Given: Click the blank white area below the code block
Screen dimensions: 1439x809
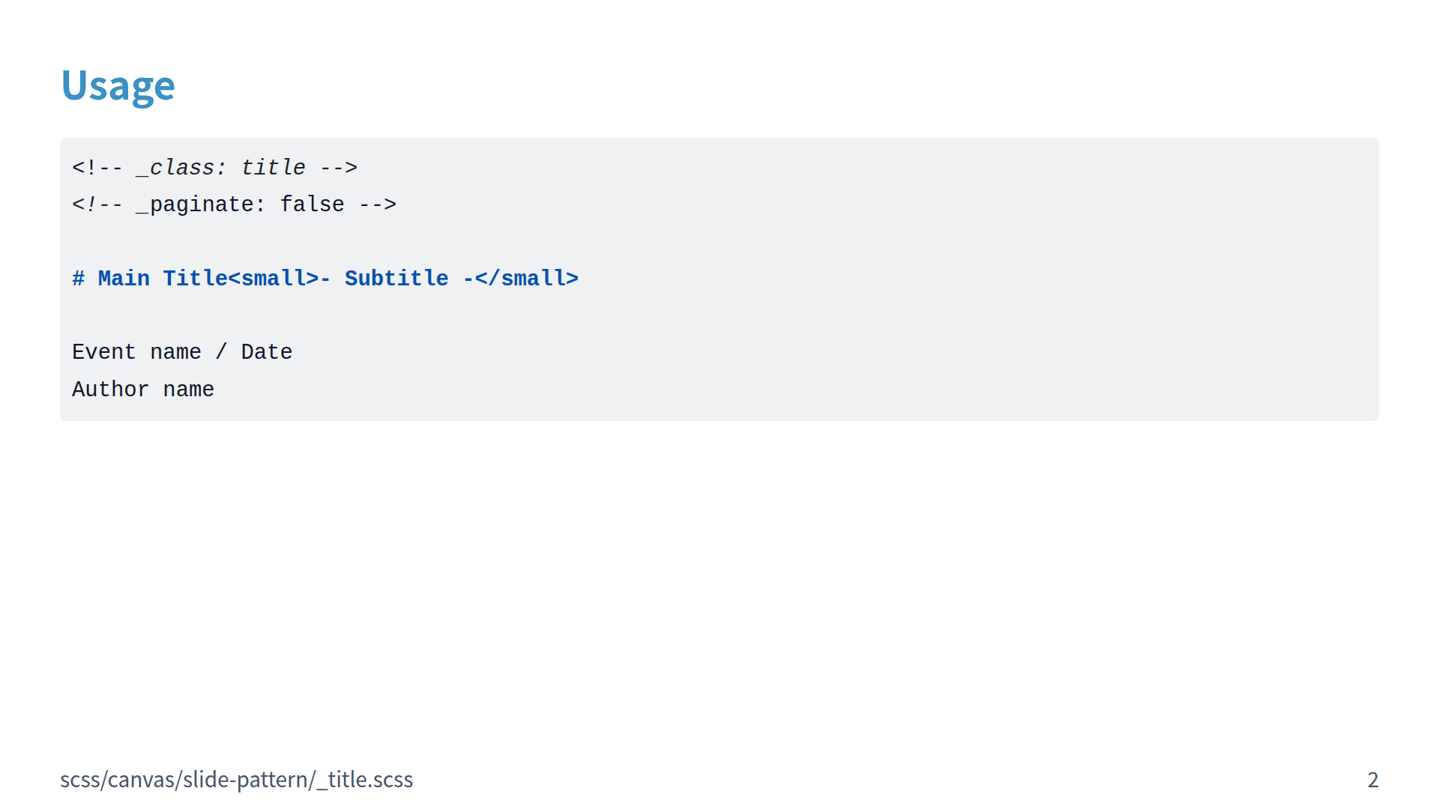Looking at the screenshot, I should 719,584.
